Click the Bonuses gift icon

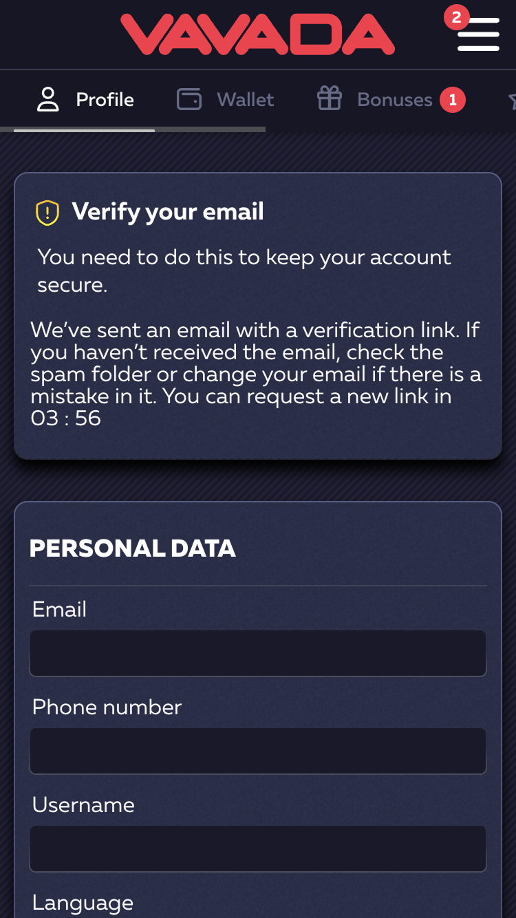tap(329, 99)
